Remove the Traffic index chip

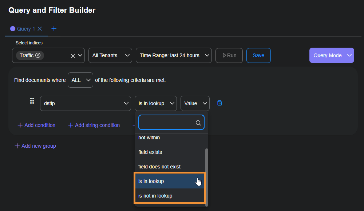tap(38, 55)
